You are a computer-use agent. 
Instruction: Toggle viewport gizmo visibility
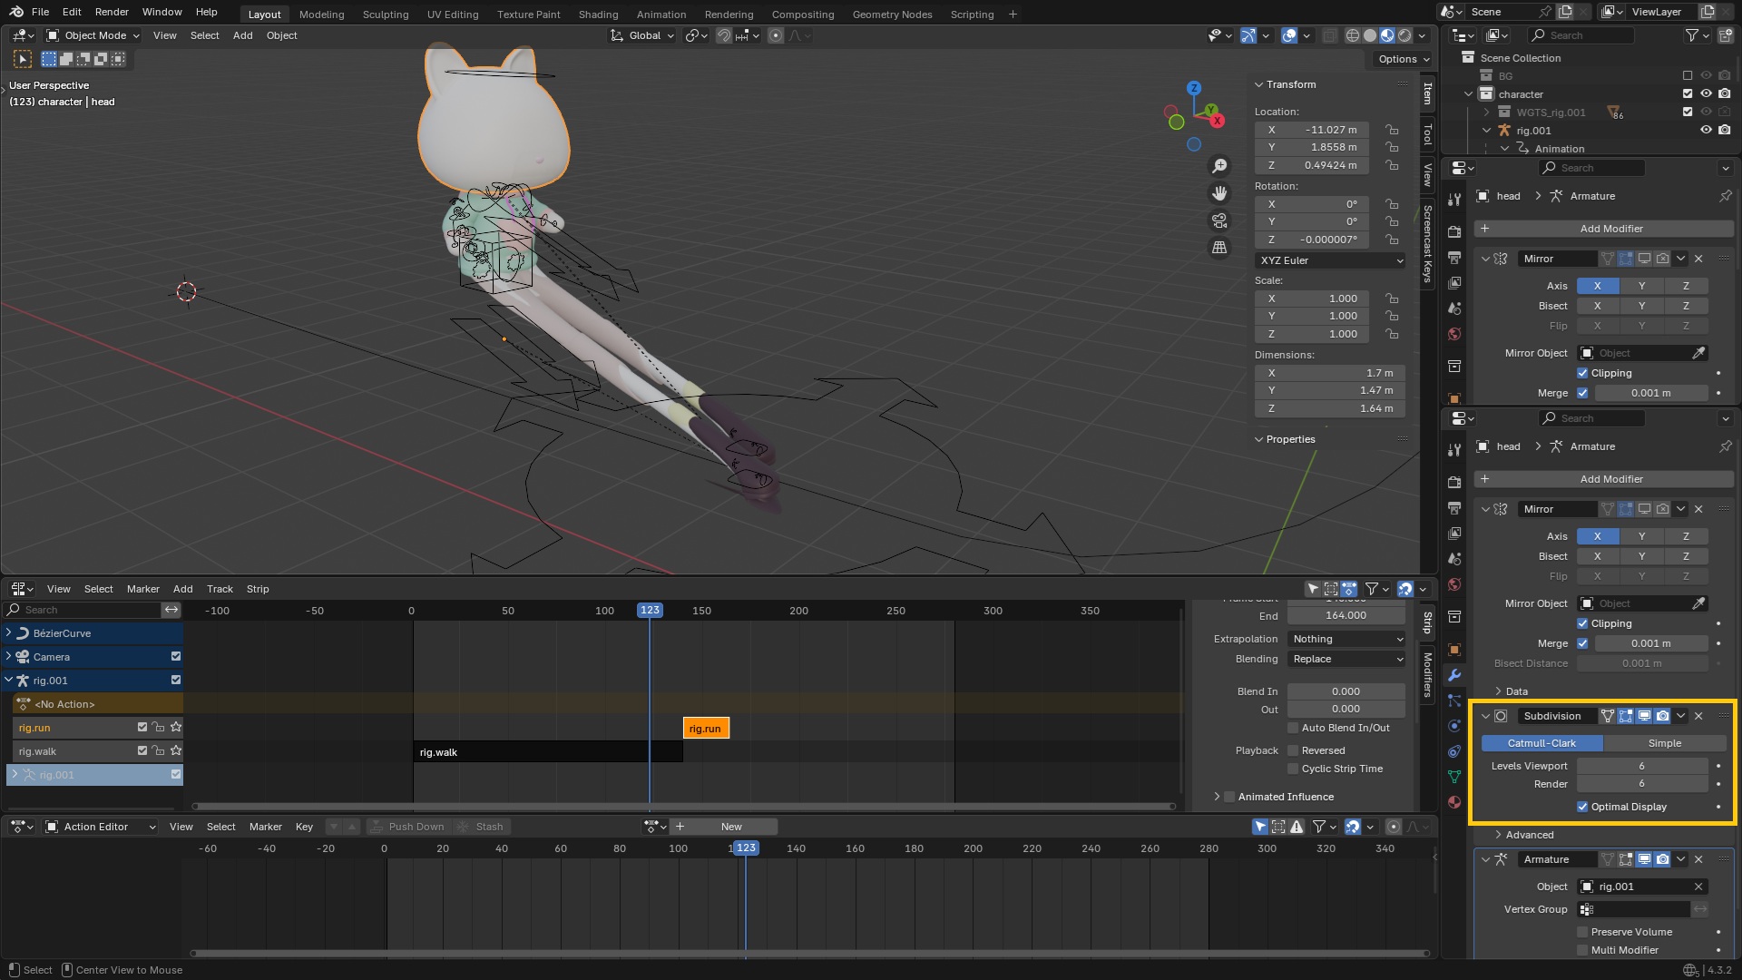[1248, 35]
